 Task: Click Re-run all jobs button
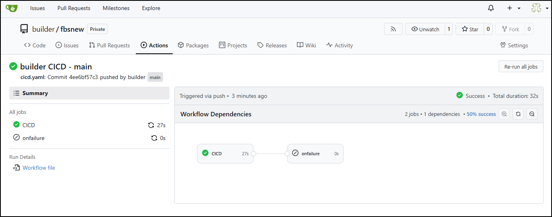point(521,67)
